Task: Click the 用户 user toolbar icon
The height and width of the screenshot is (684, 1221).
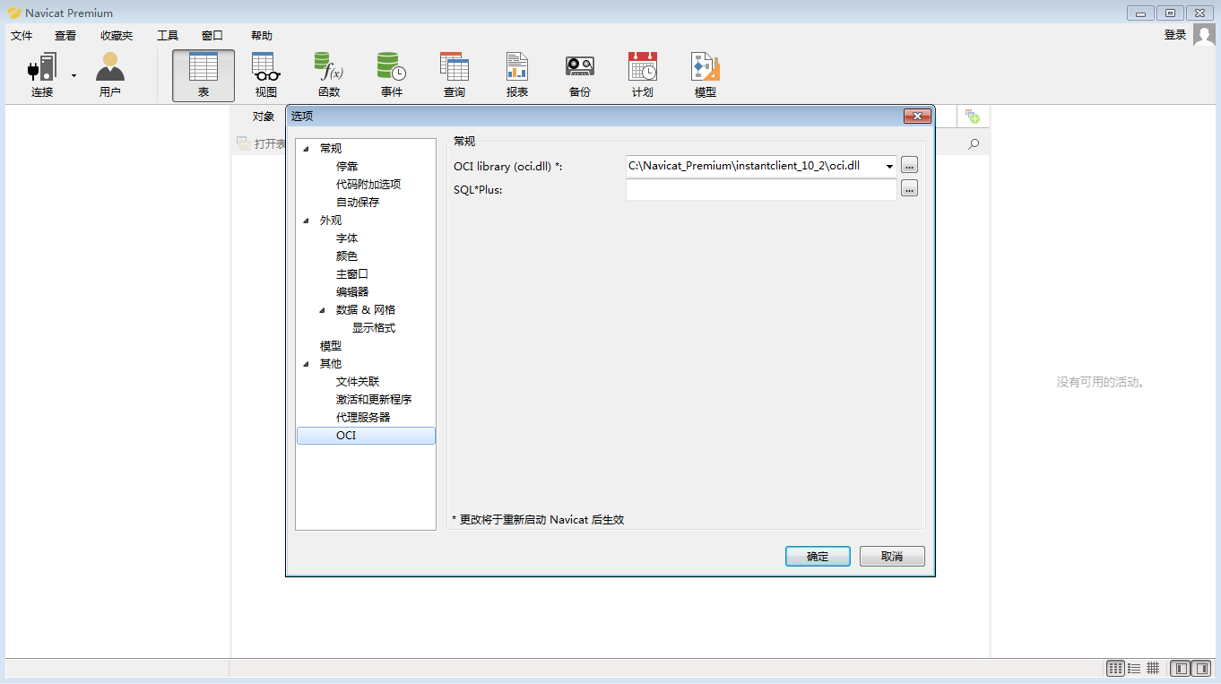Action: 110,75
